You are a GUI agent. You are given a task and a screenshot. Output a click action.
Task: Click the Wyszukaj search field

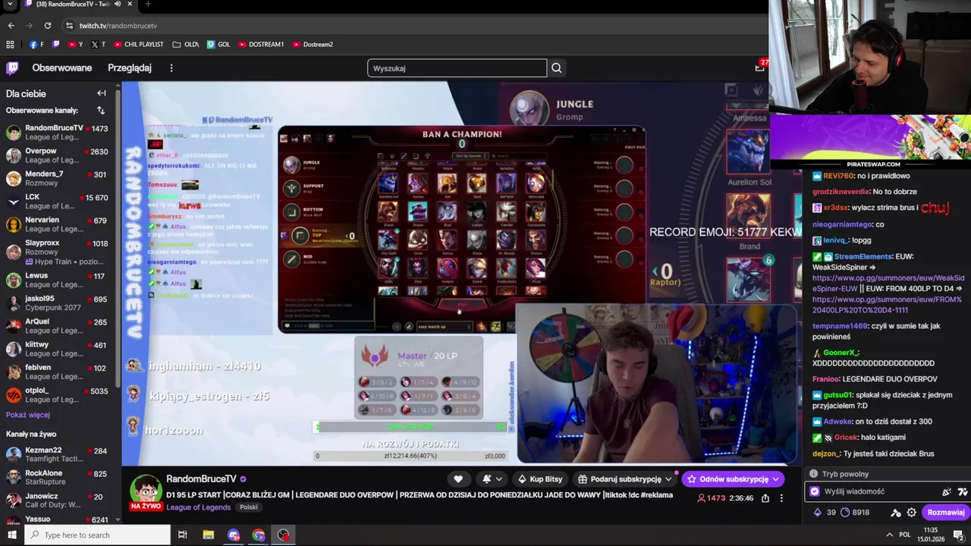point(457,68)
